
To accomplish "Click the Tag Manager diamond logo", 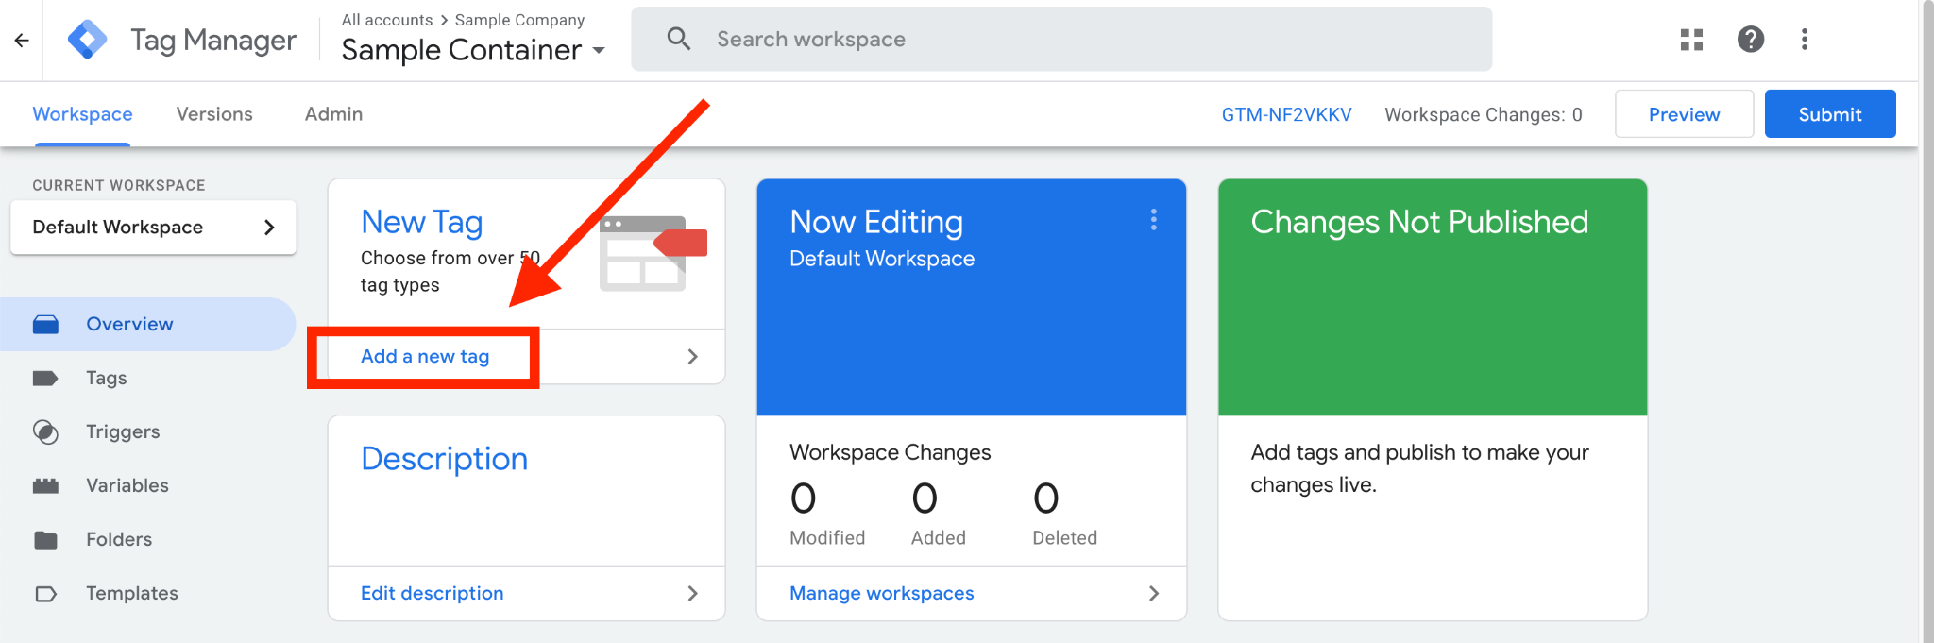I will [x=88, y=40].
